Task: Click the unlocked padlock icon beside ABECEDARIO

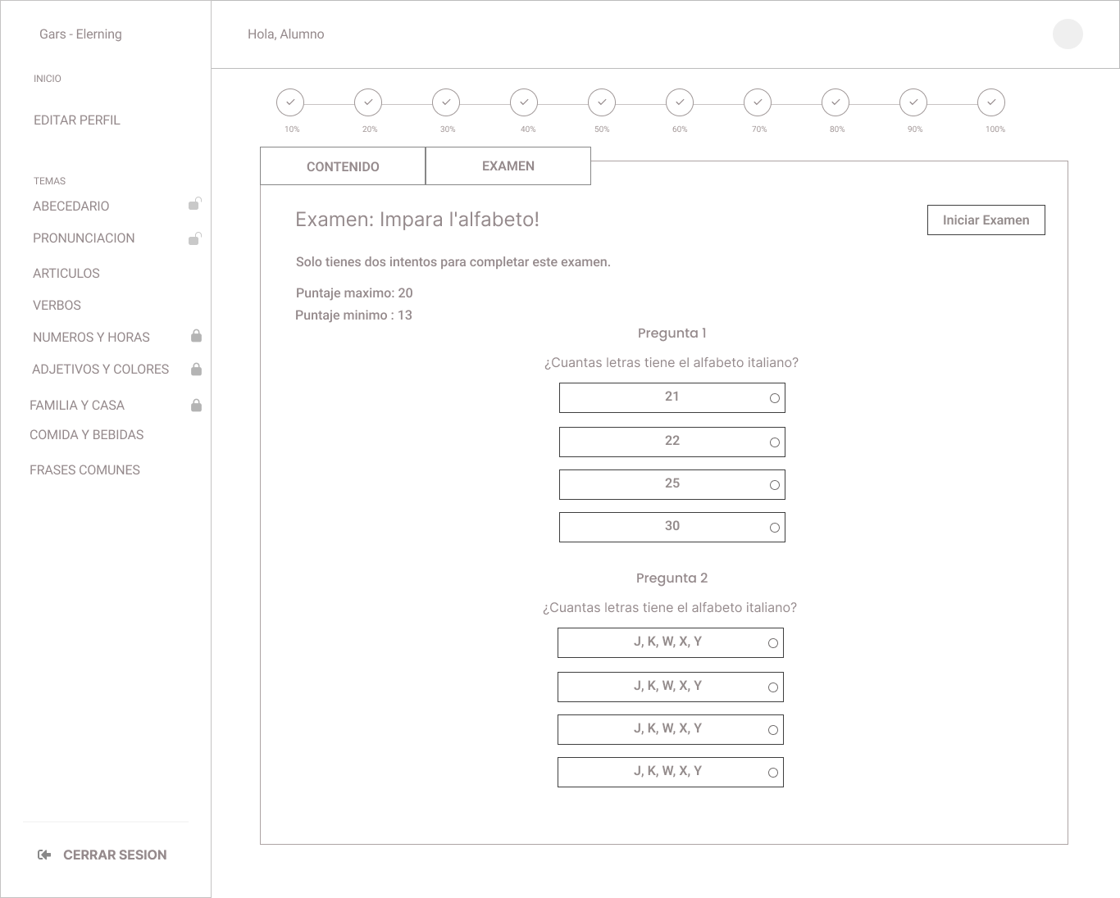Action: (x=195, y=204)
